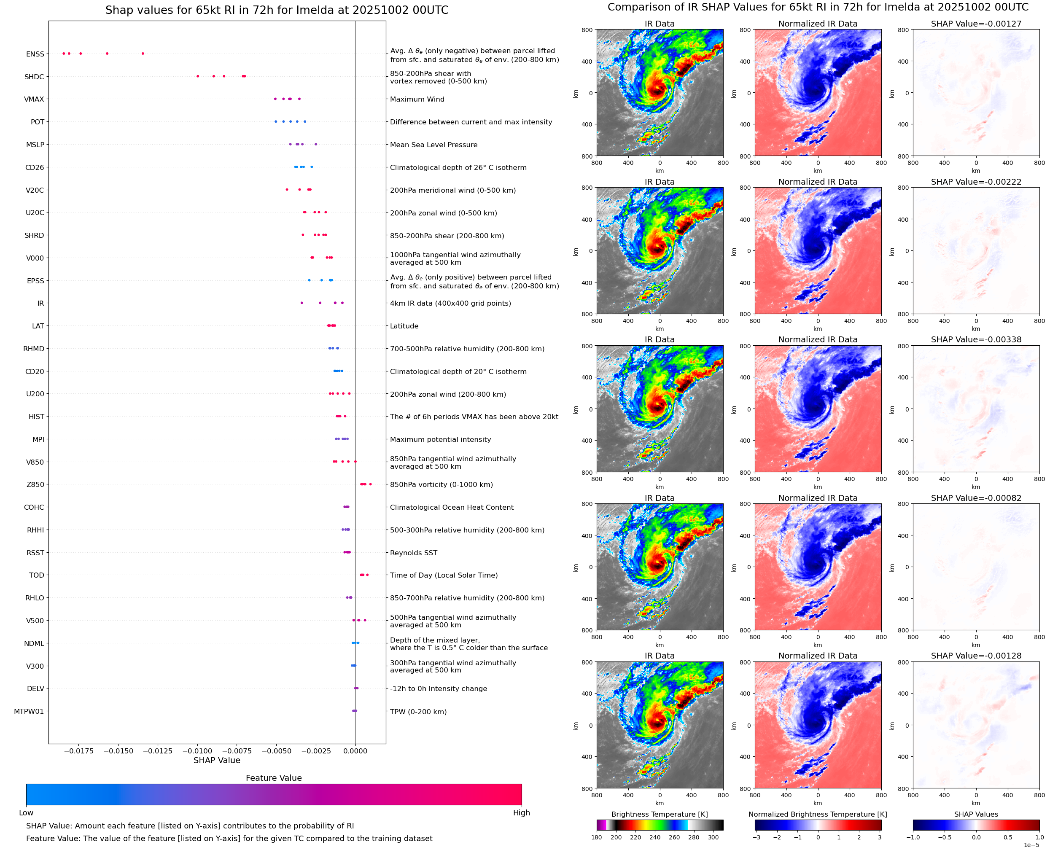Click the bottom Normalized IR Data image

click(818, 725)
